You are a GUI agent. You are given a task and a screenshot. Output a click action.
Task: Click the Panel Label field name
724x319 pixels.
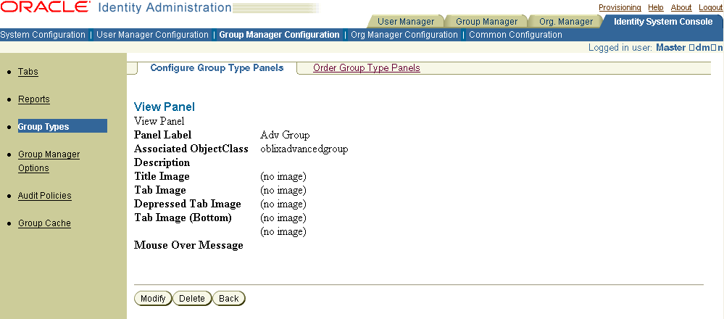[x=162, y=136]
